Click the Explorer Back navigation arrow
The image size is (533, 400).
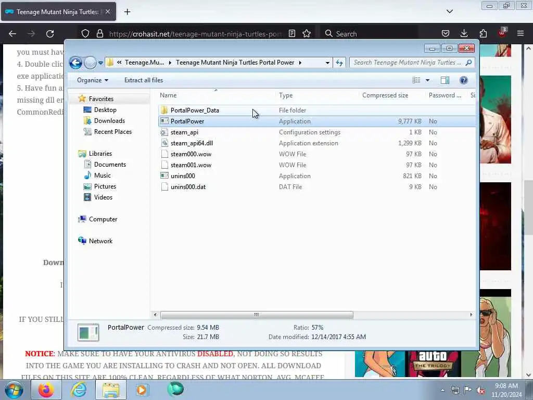click(x=75, y=63)
